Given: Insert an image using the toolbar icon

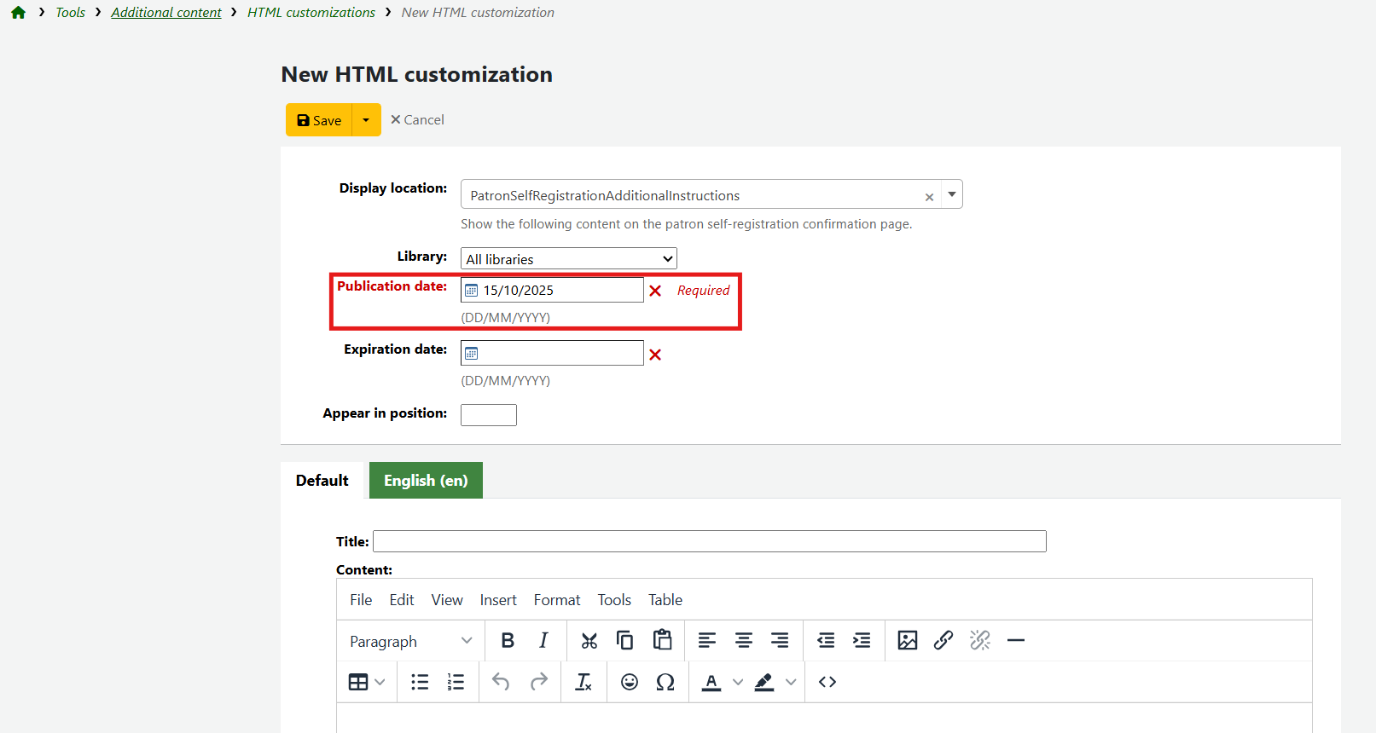Looking at the screenshot, I should pyautogui.click(x=907, y=640).
